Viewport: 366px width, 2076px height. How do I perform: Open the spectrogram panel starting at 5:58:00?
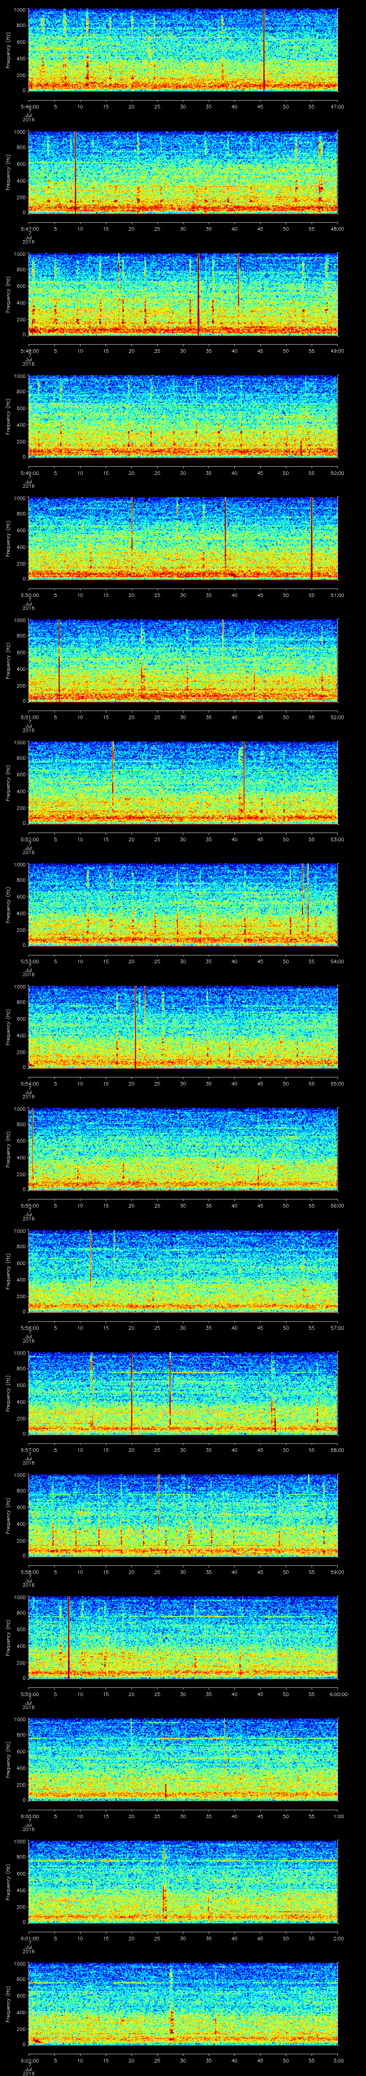point(183,1515)
